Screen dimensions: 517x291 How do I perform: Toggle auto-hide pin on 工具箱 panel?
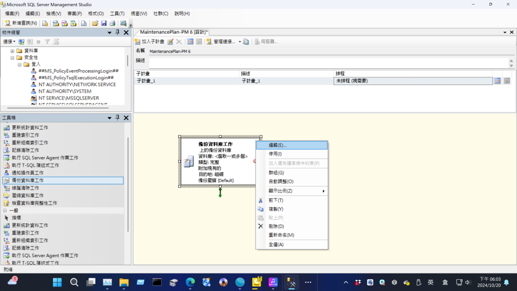(x=118, y=118)
